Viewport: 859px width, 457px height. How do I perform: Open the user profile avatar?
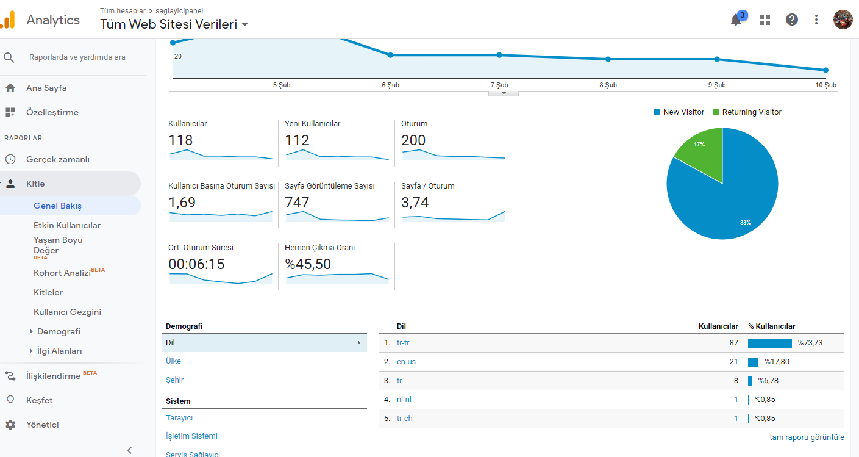click(843, 20)
